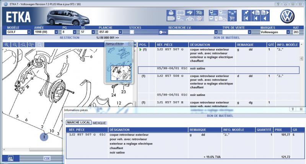306x164 pixels.
Task: Click the DÉSIGNATION column header in parts list
Action: point(212,45)
